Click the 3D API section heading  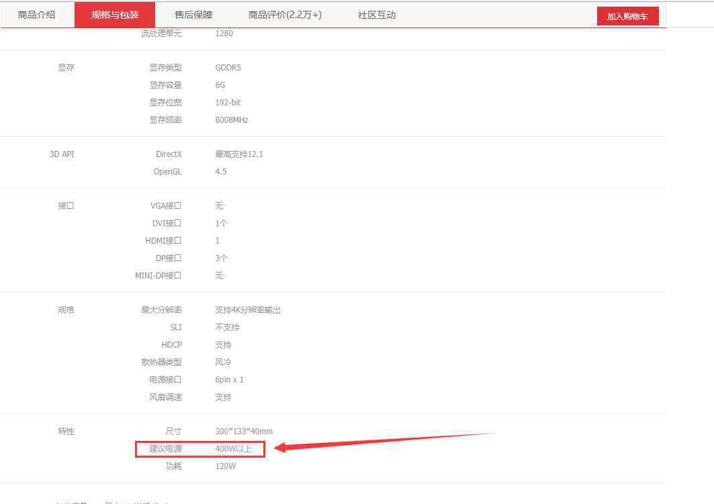click(x=62, y=154)
